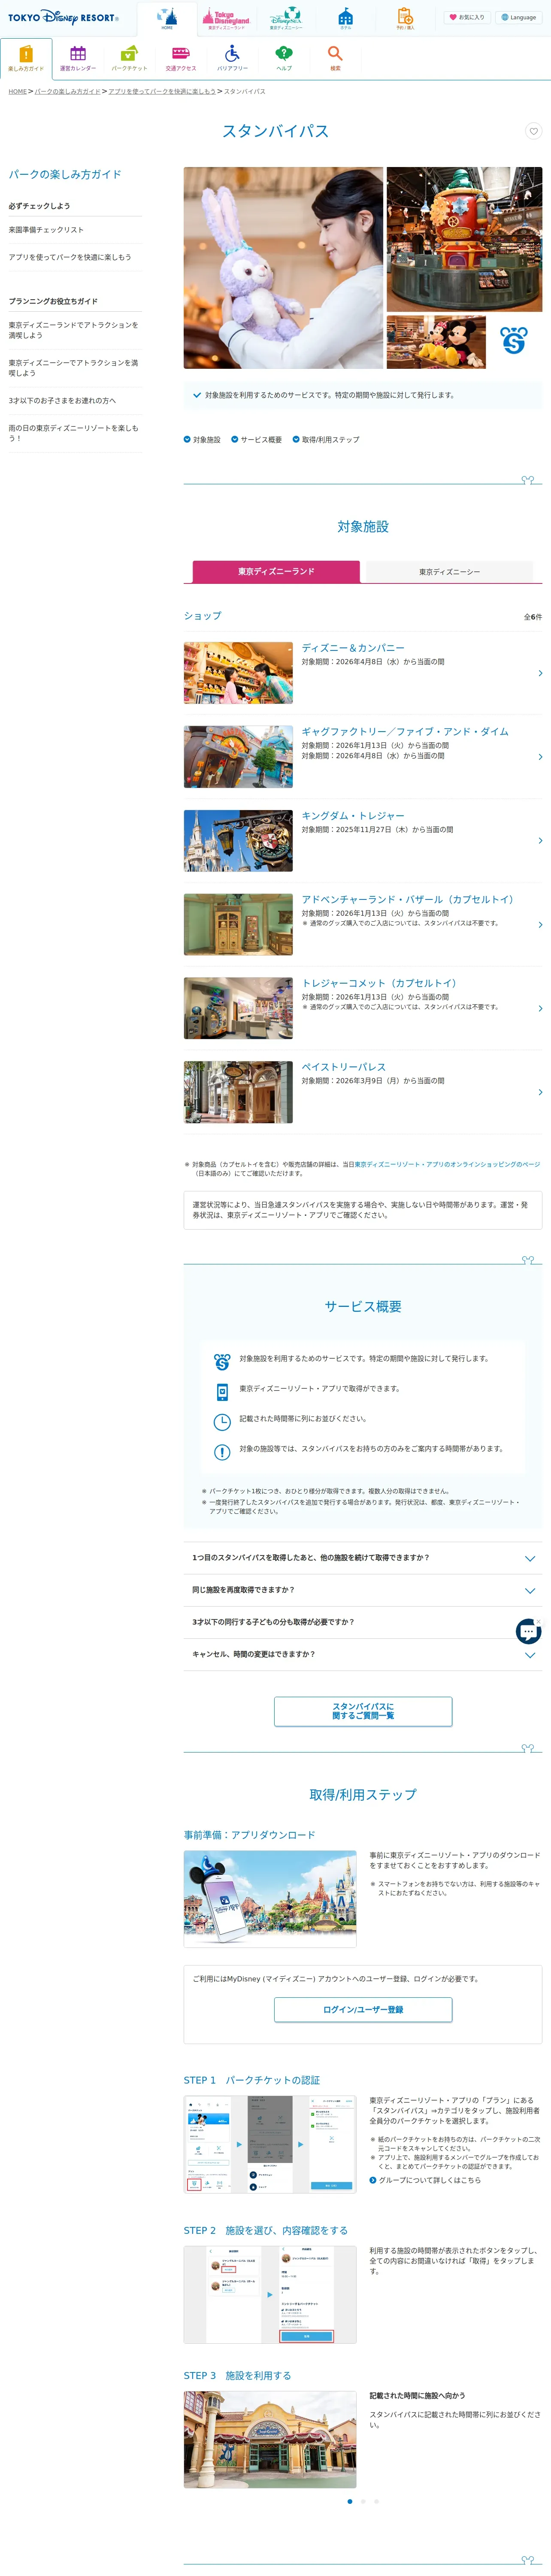The width and height of the screenshot is (551, 2576).
Task: Open the 交通アクセス access menu
Action: click(x=181, y=59)
